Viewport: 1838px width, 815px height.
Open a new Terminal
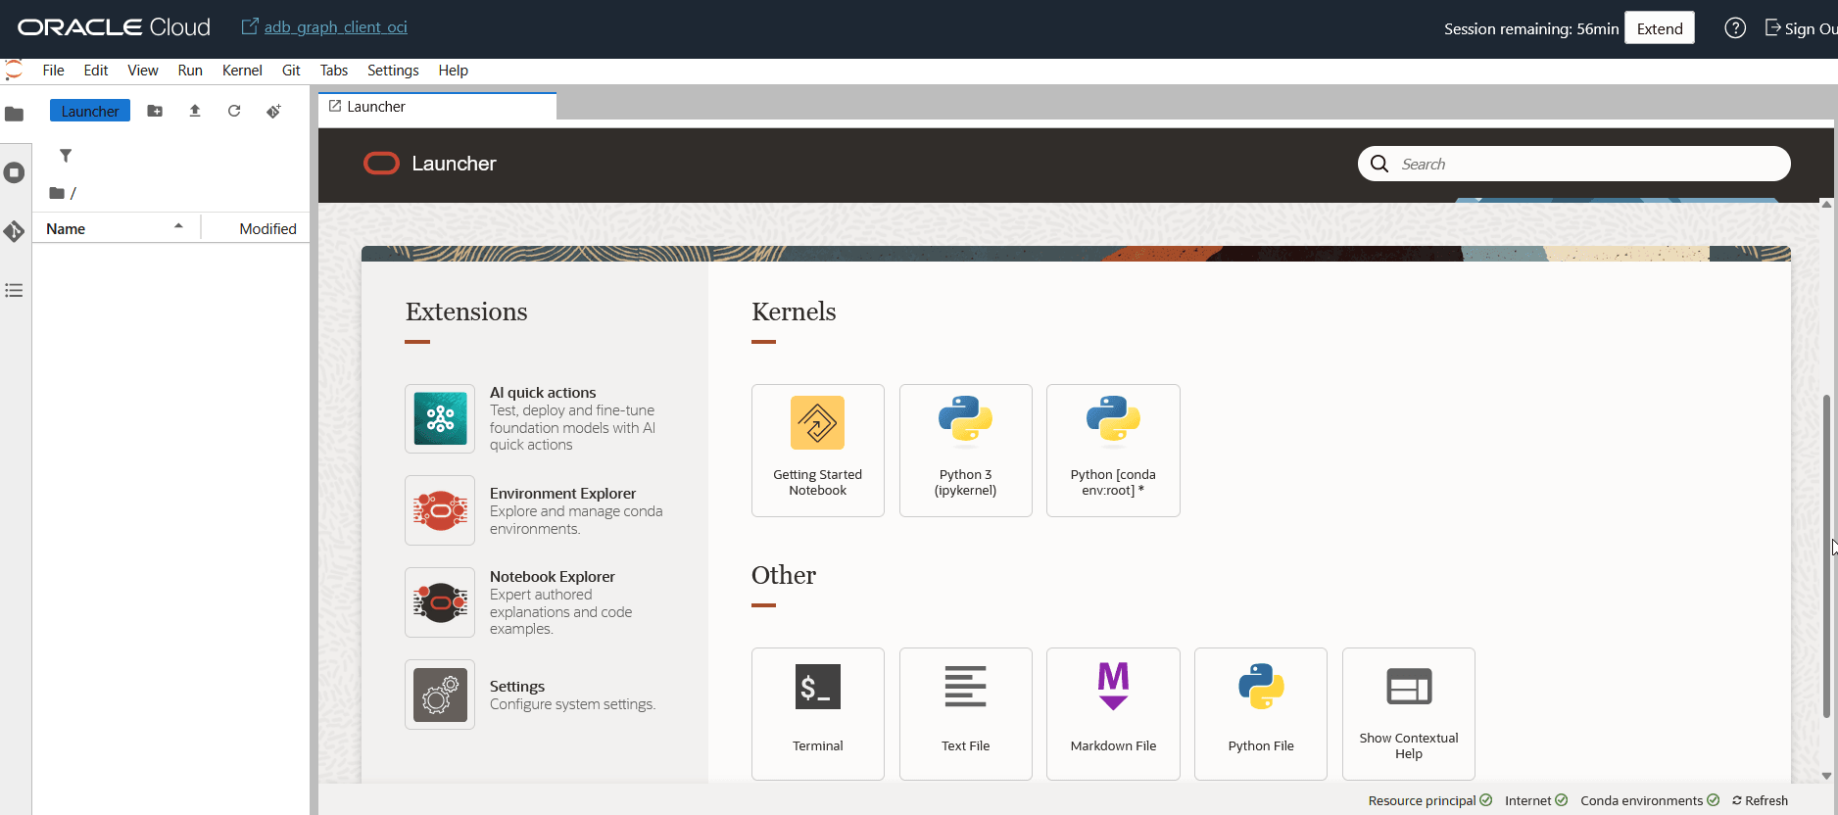click(x=818, y=714)
